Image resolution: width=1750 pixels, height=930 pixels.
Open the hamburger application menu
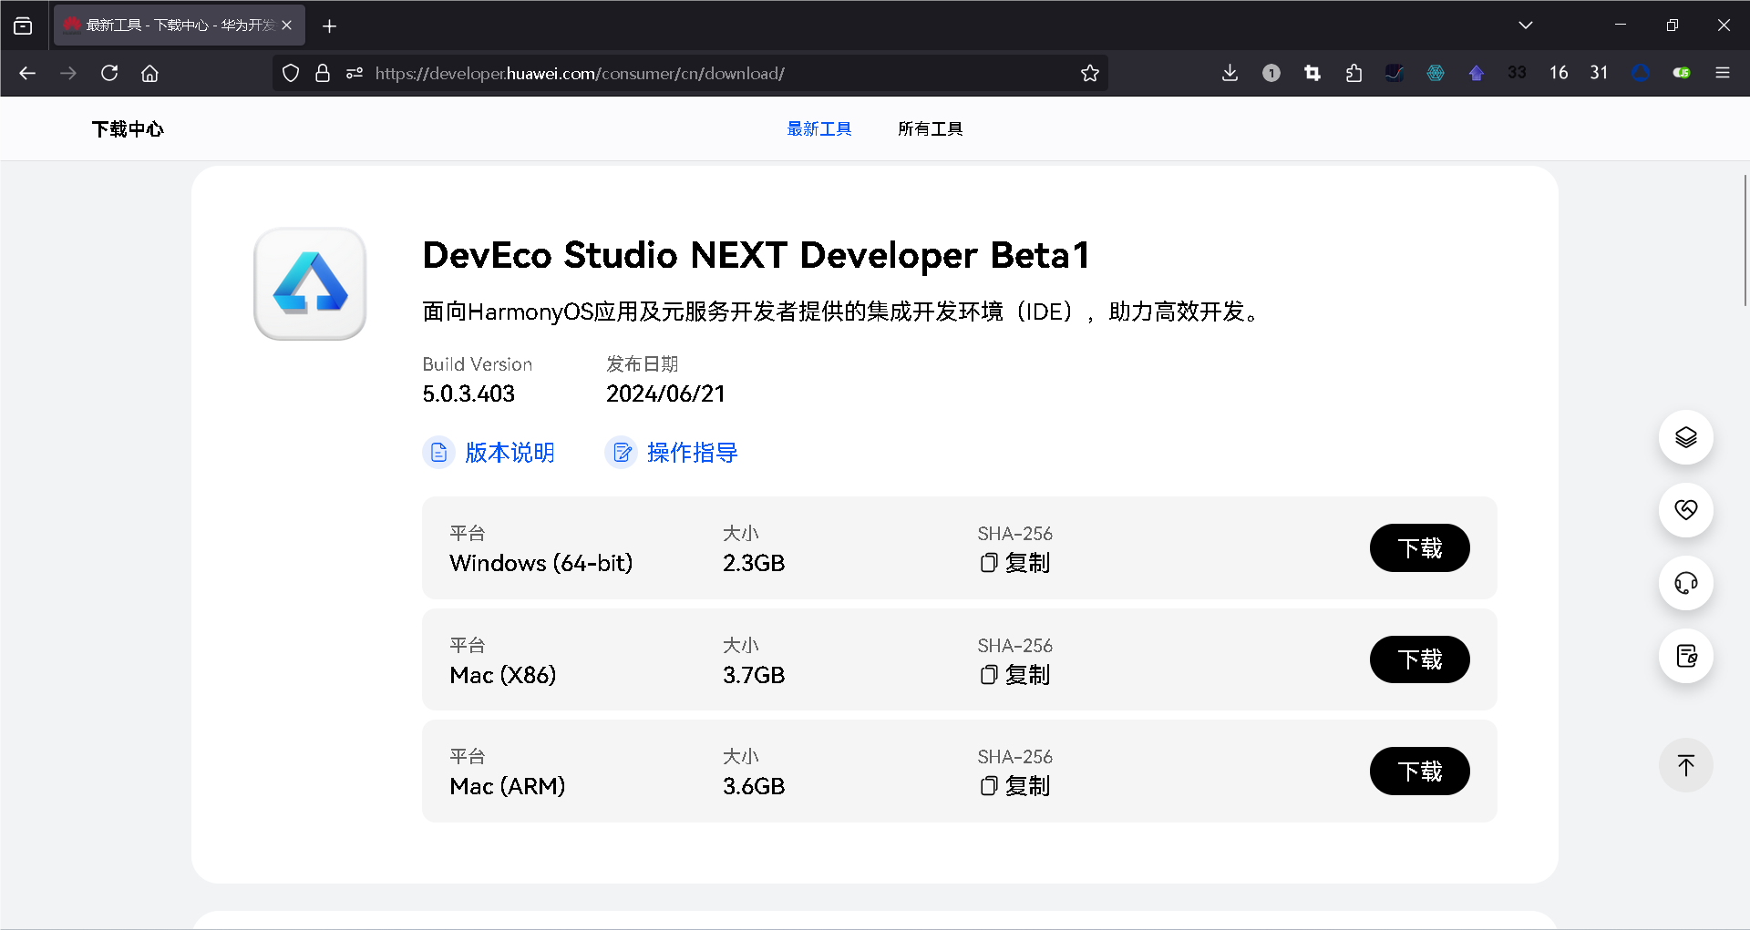coord(1724,73)
